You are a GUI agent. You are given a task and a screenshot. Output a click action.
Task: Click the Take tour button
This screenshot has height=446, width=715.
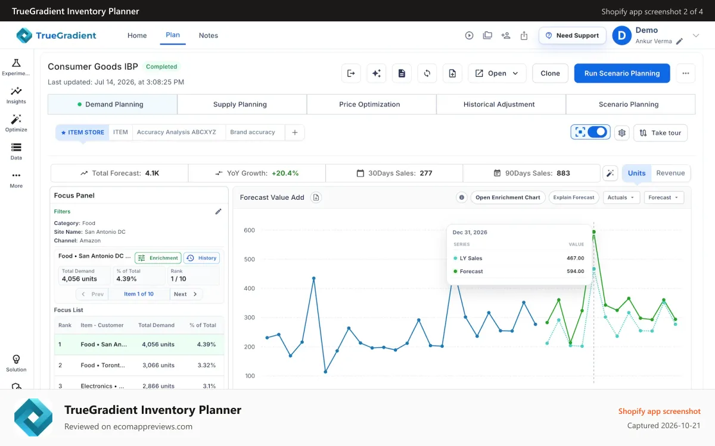(x=660, y=133)
